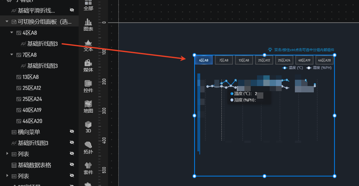Select the 46区A20 layer in tree
Viewport: 359px width, 186px height.
32,121
